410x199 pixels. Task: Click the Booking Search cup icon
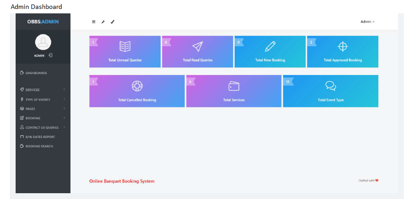coord(22,146)
